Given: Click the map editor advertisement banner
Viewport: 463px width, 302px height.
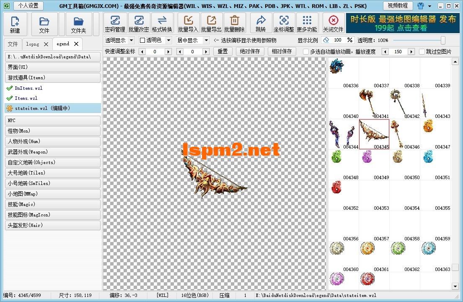Looking at the screenshot, I should pyautogui.click(x=403, y=23).
